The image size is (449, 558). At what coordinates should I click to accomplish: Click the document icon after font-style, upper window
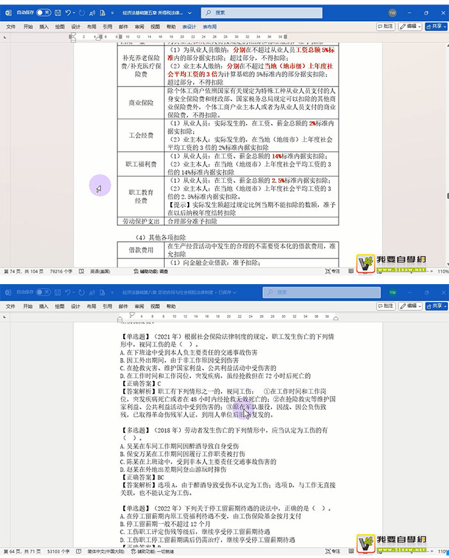(103, 13)
